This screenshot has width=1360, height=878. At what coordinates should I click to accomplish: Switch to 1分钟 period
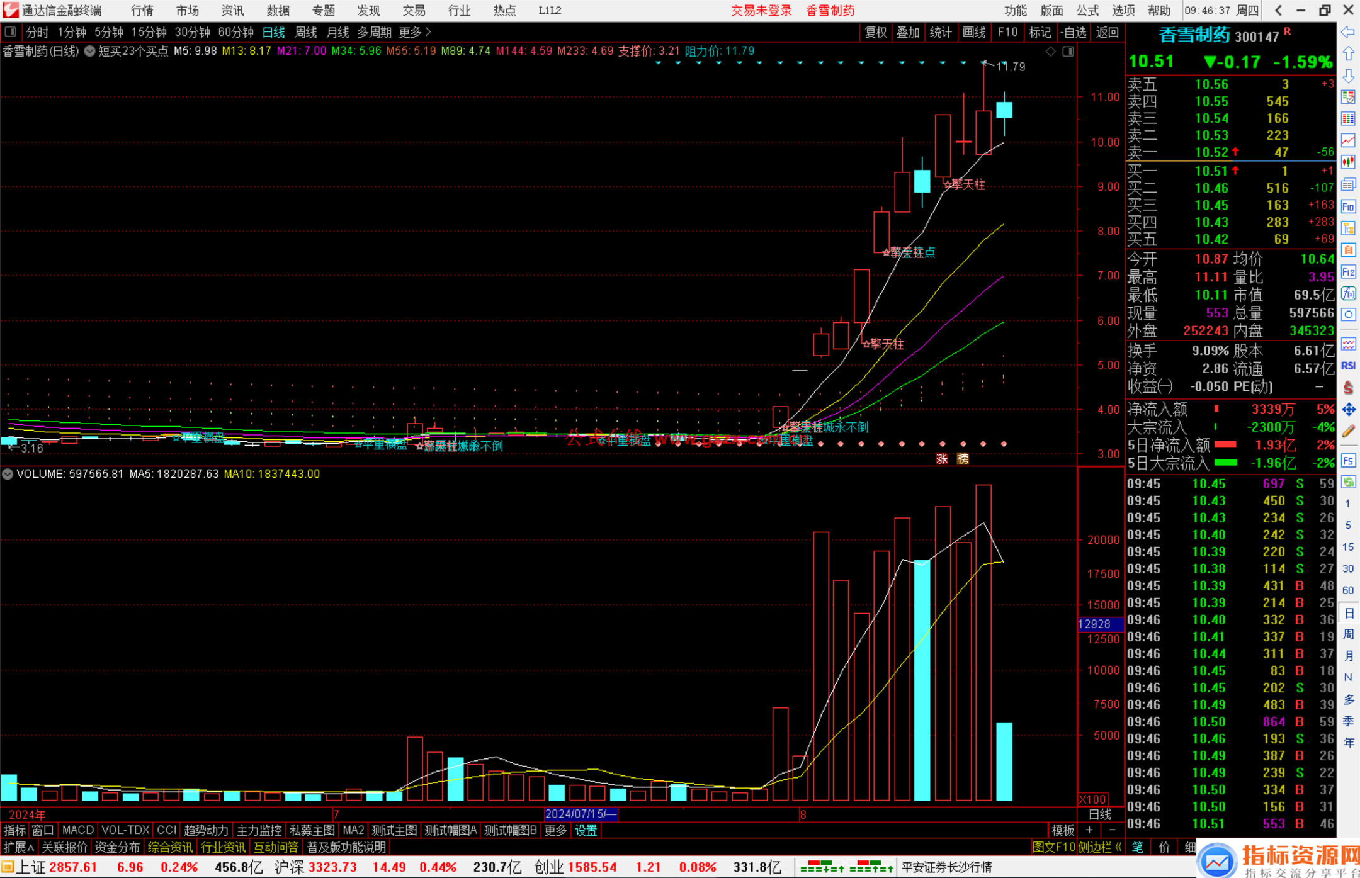[72, 32]
